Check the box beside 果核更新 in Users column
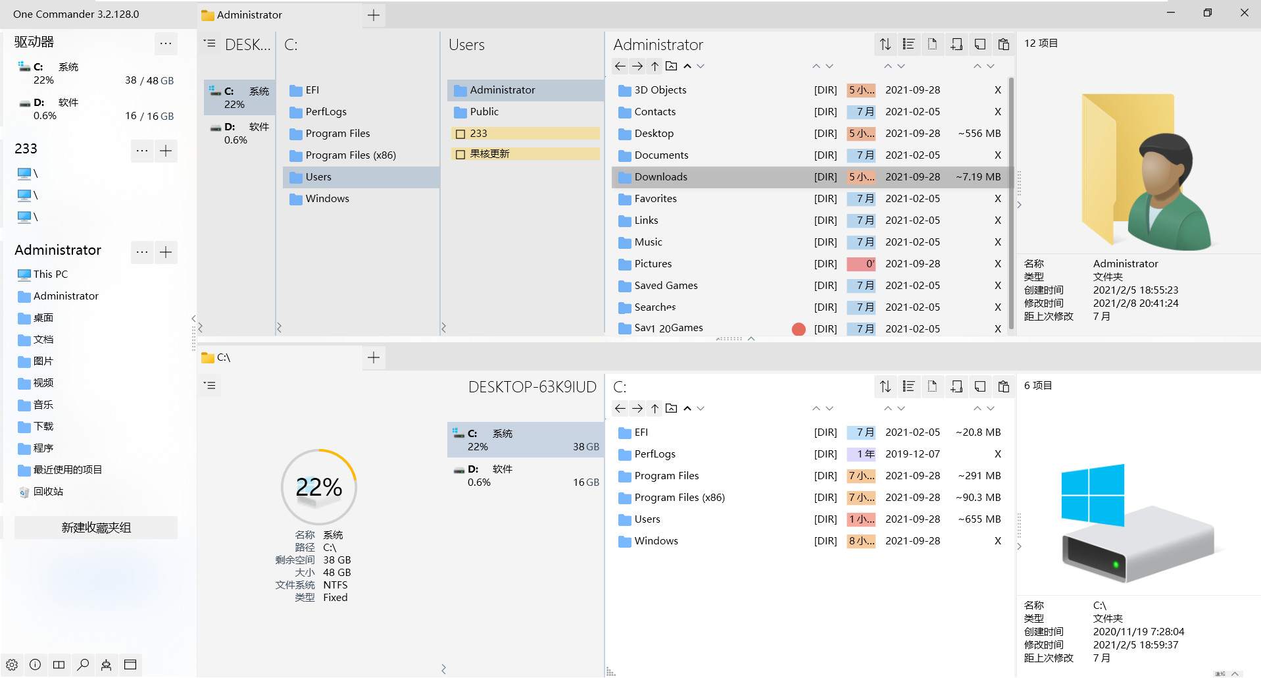Viewport: 1261px width, 678px height. coord(460,155)
